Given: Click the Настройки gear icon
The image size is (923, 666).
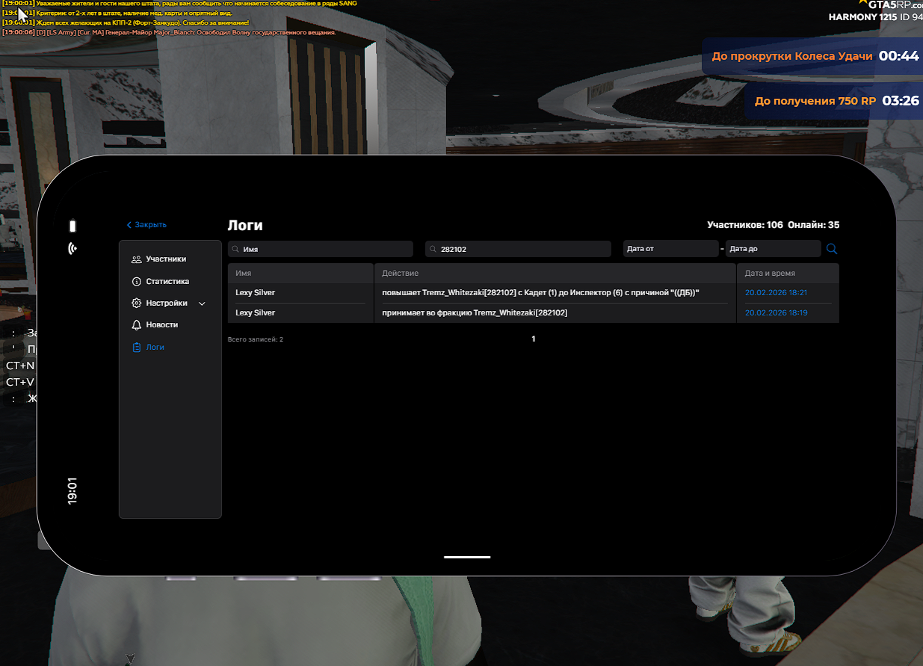Looking at the screenshot, I should point(136,303).
